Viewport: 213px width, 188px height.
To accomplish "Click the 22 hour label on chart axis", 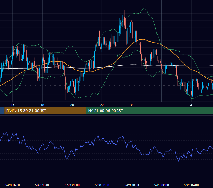I will [102, 105].
